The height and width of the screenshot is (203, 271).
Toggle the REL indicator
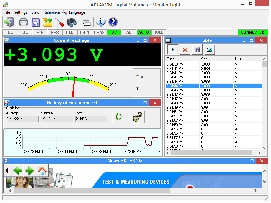(70, 32)
